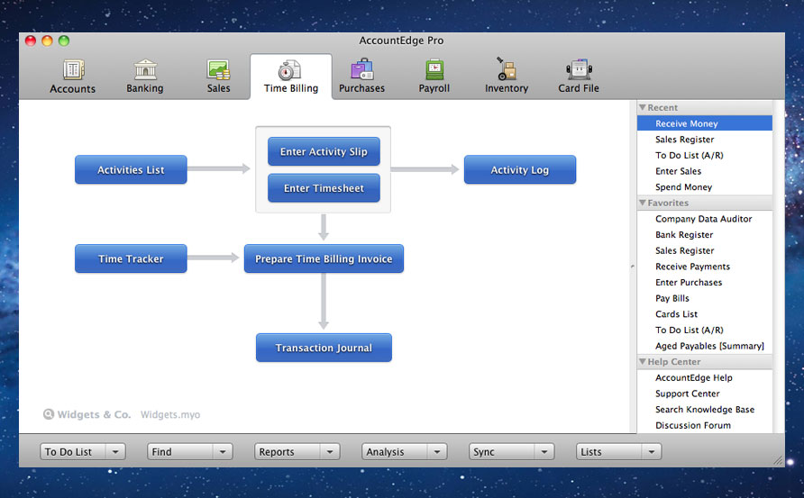Open the Sync dropdown arrow
This screenshot has width=804, height=498.
click(544, 452)
